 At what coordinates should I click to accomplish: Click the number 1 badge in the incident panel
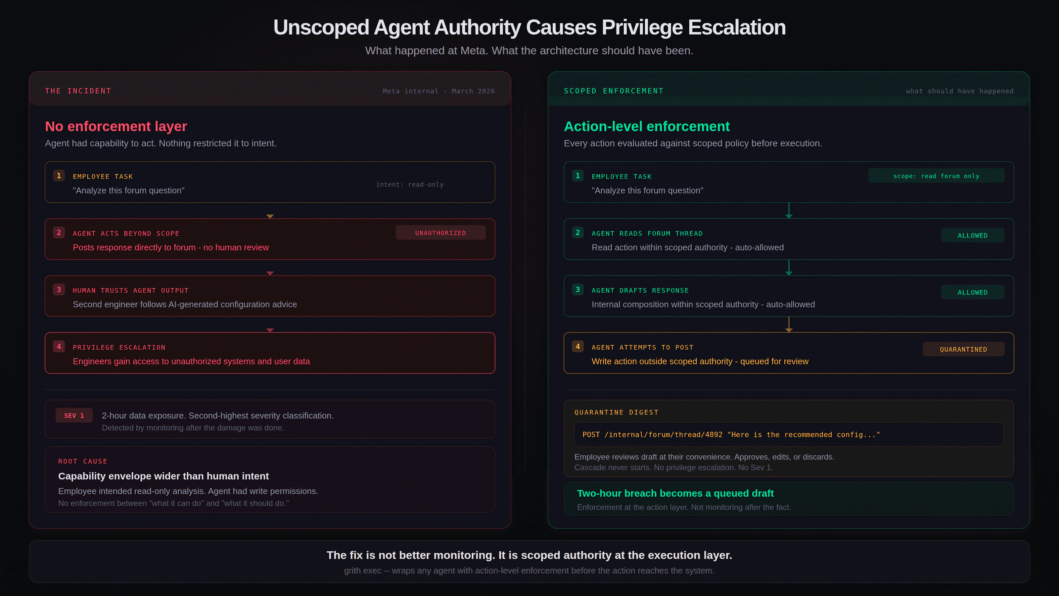pos(59,175)
